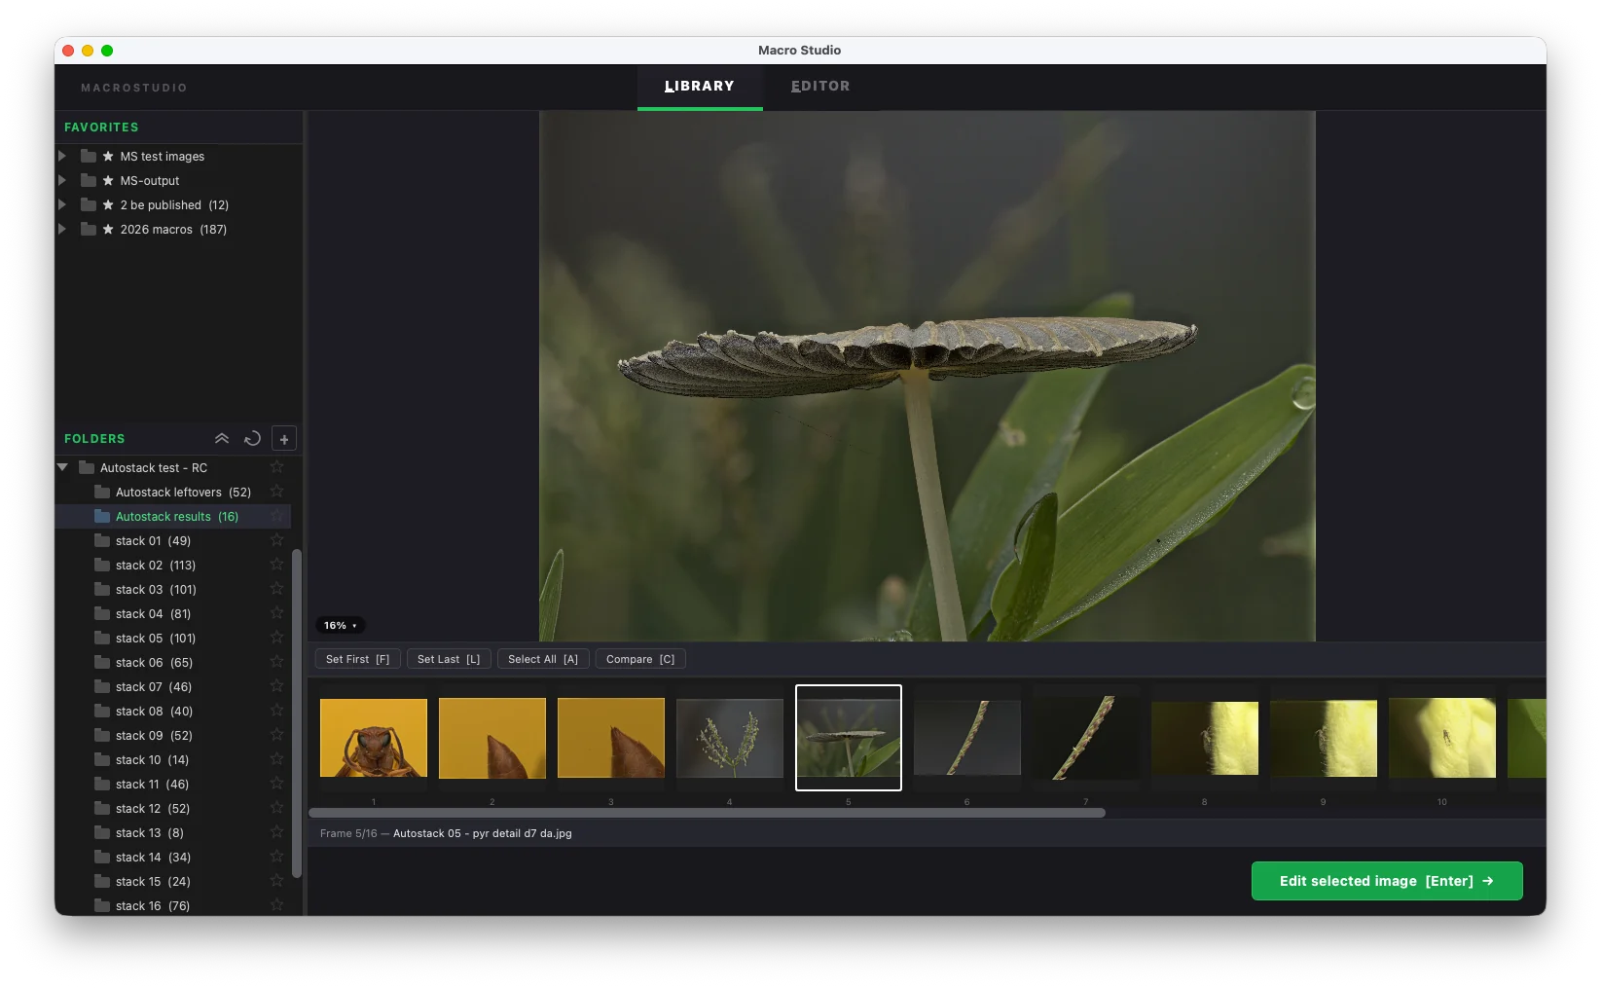Toggle favorite star for stack 08
Viewport: 1601px width, 988px height.
click(x=277, y=711)
